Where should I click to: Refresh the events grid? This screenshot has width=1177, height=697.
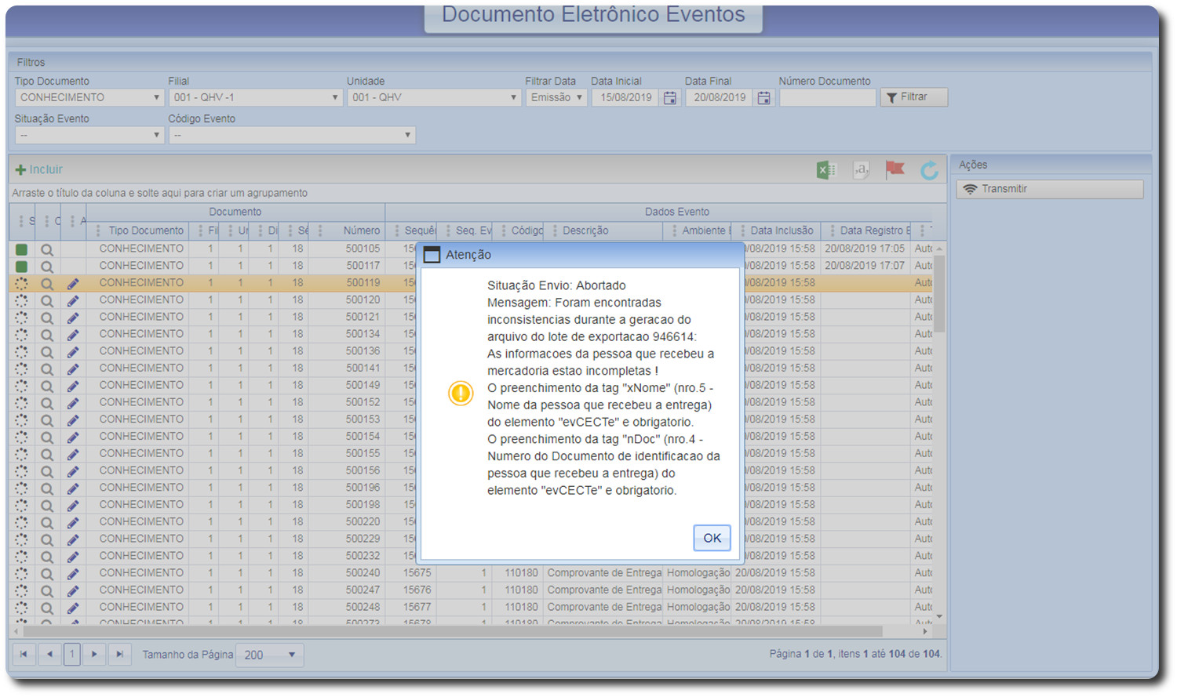tap(929, 170)
